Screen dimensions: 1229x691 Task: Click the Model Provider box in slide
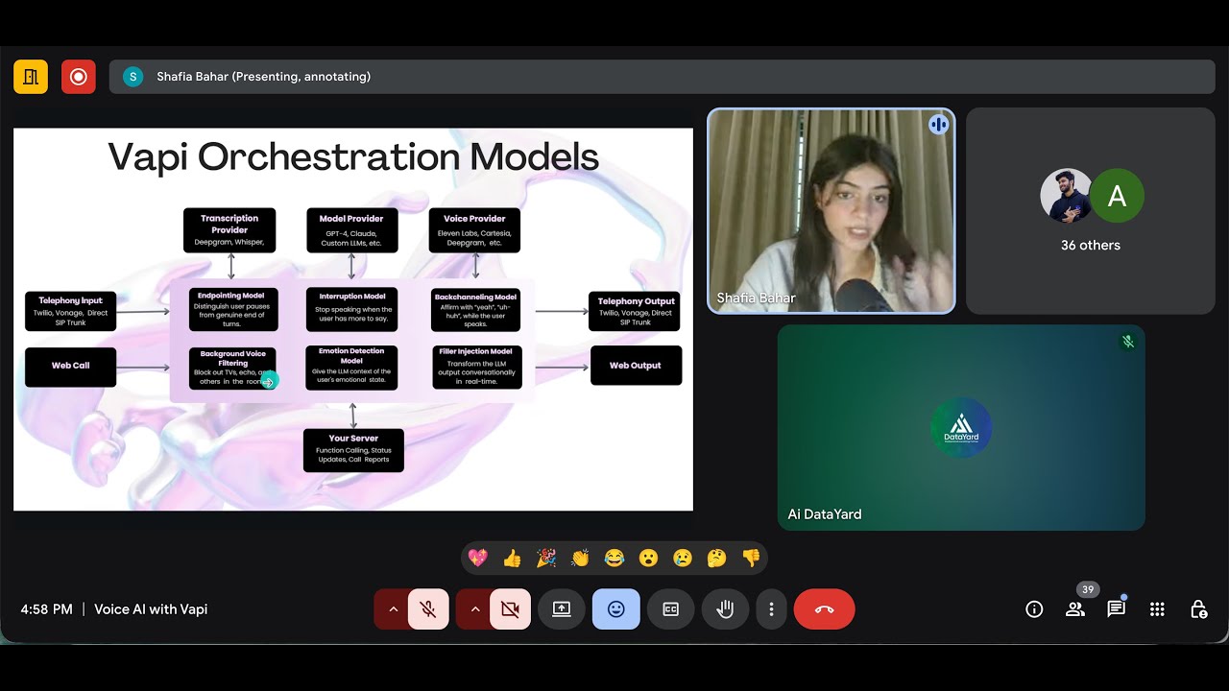pyautogui.click(x=351, y=230)
